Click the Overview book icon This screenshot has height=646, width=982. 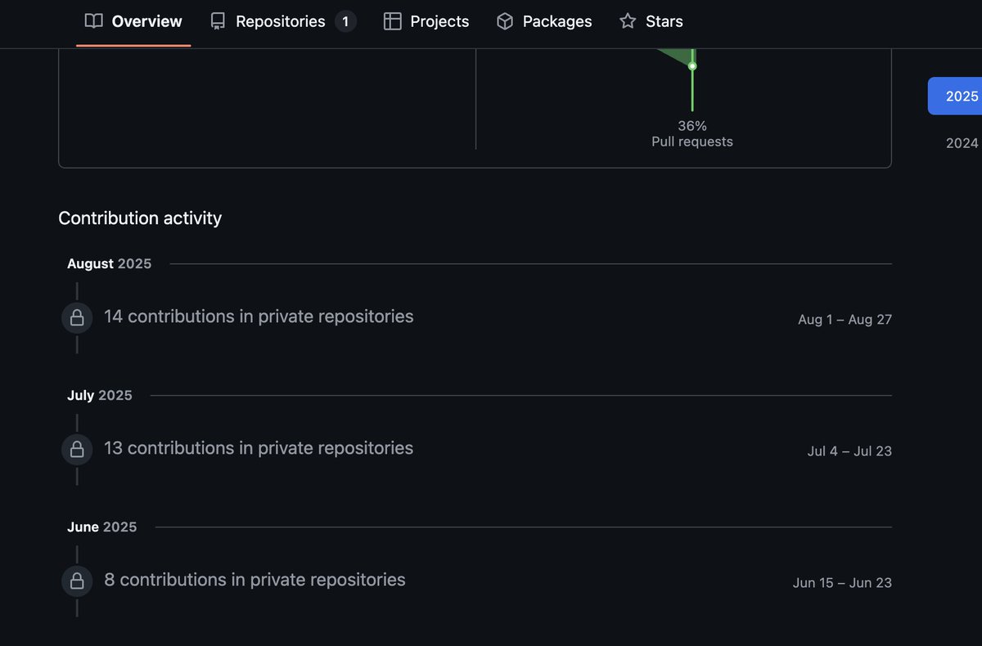click(x=94, y=21)
